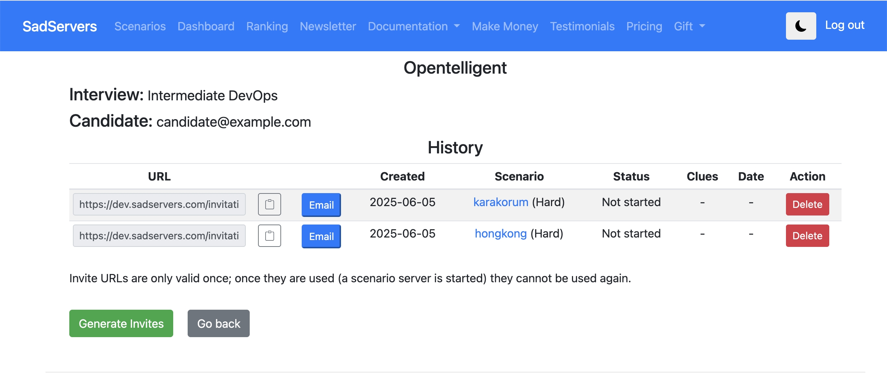Open the Pricing page

click(644, 26)
